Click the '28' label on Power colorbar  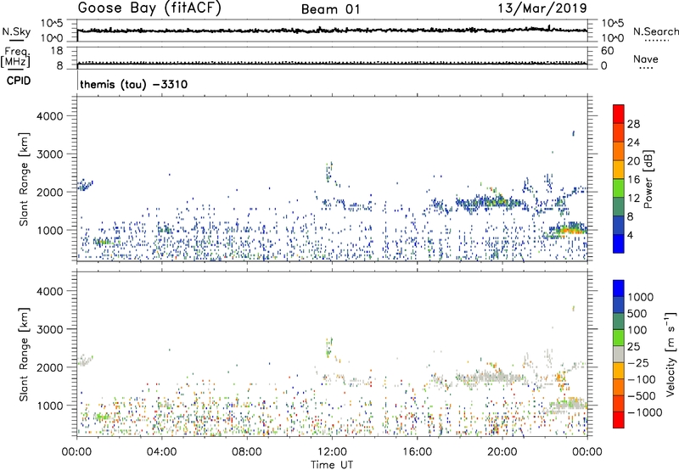[633, 124]
